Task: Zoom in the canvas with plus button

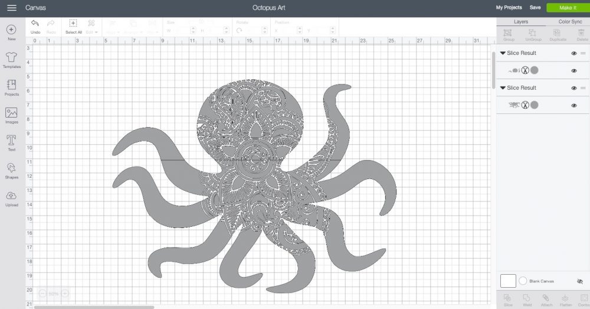Action: coord(65,293)
